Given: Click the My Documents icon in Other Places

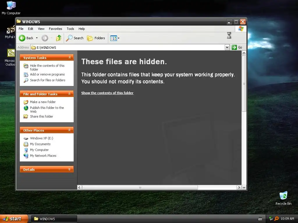Looking at the screenshot, I should point(26,144).
